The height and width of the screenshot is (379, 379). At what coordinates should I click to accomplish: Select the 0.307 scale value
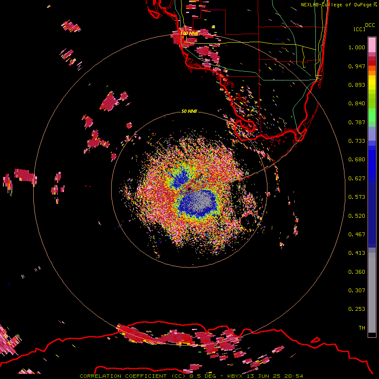[357, 291]
